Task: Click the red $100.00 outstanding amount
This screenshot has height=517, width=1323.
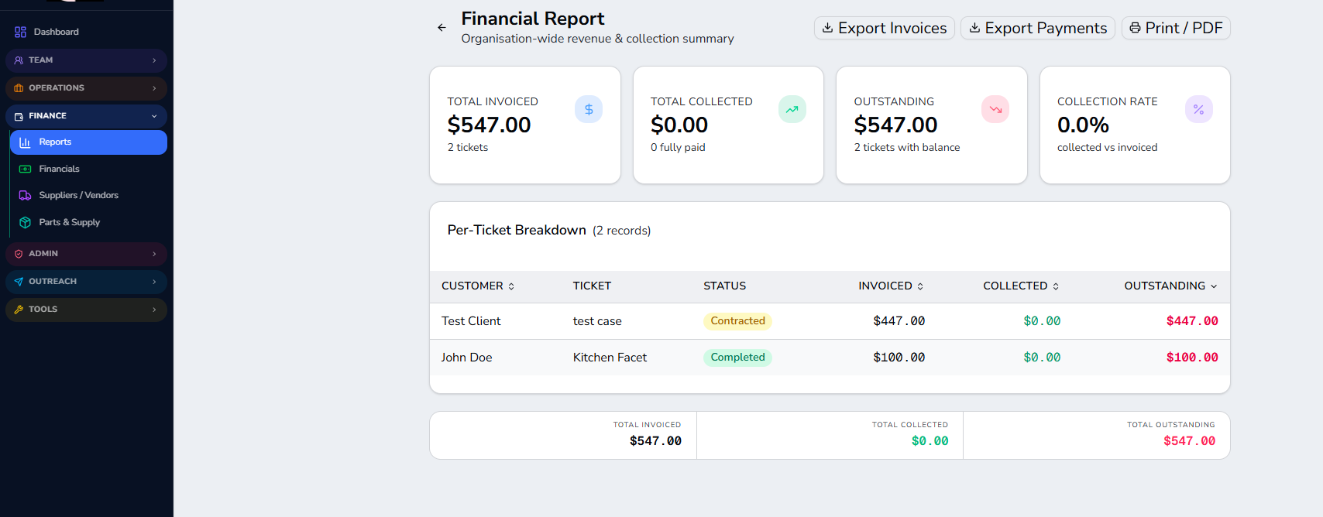Action: 1192,358
